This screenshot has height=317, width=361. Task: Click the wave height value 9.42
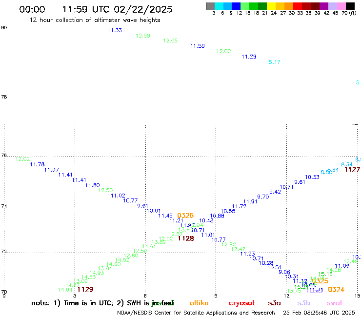pyautogui.click(x=275, y=192)
